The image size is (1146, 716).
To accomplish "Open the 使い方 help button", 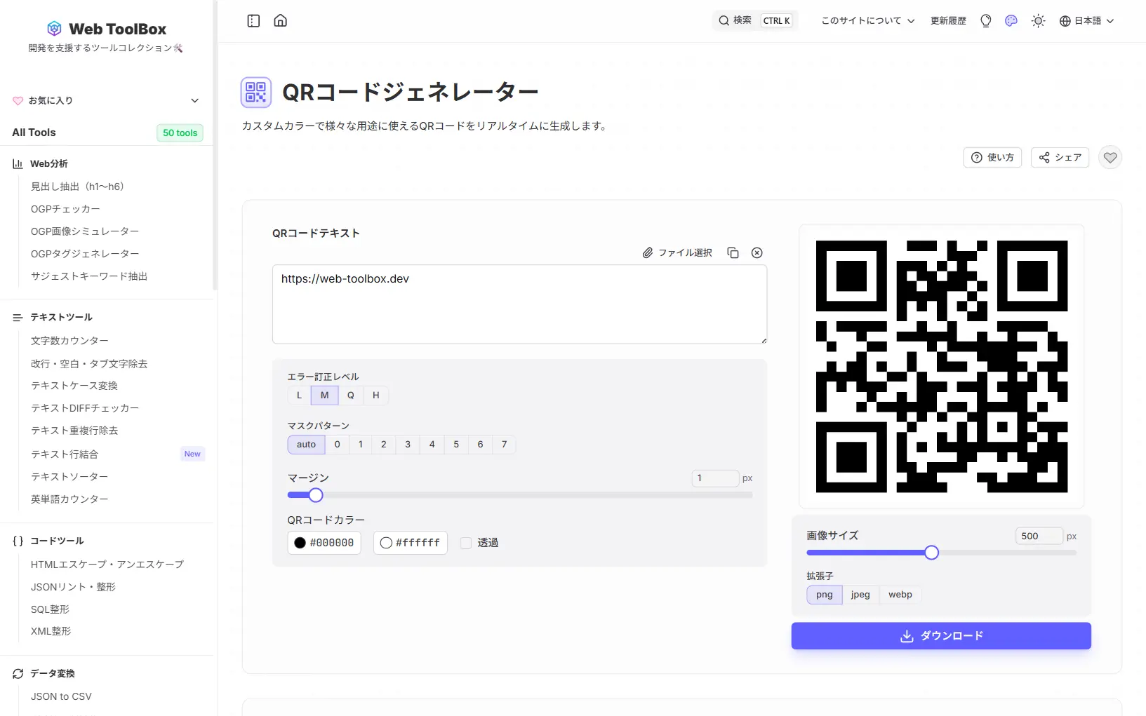I will (992, 158).
